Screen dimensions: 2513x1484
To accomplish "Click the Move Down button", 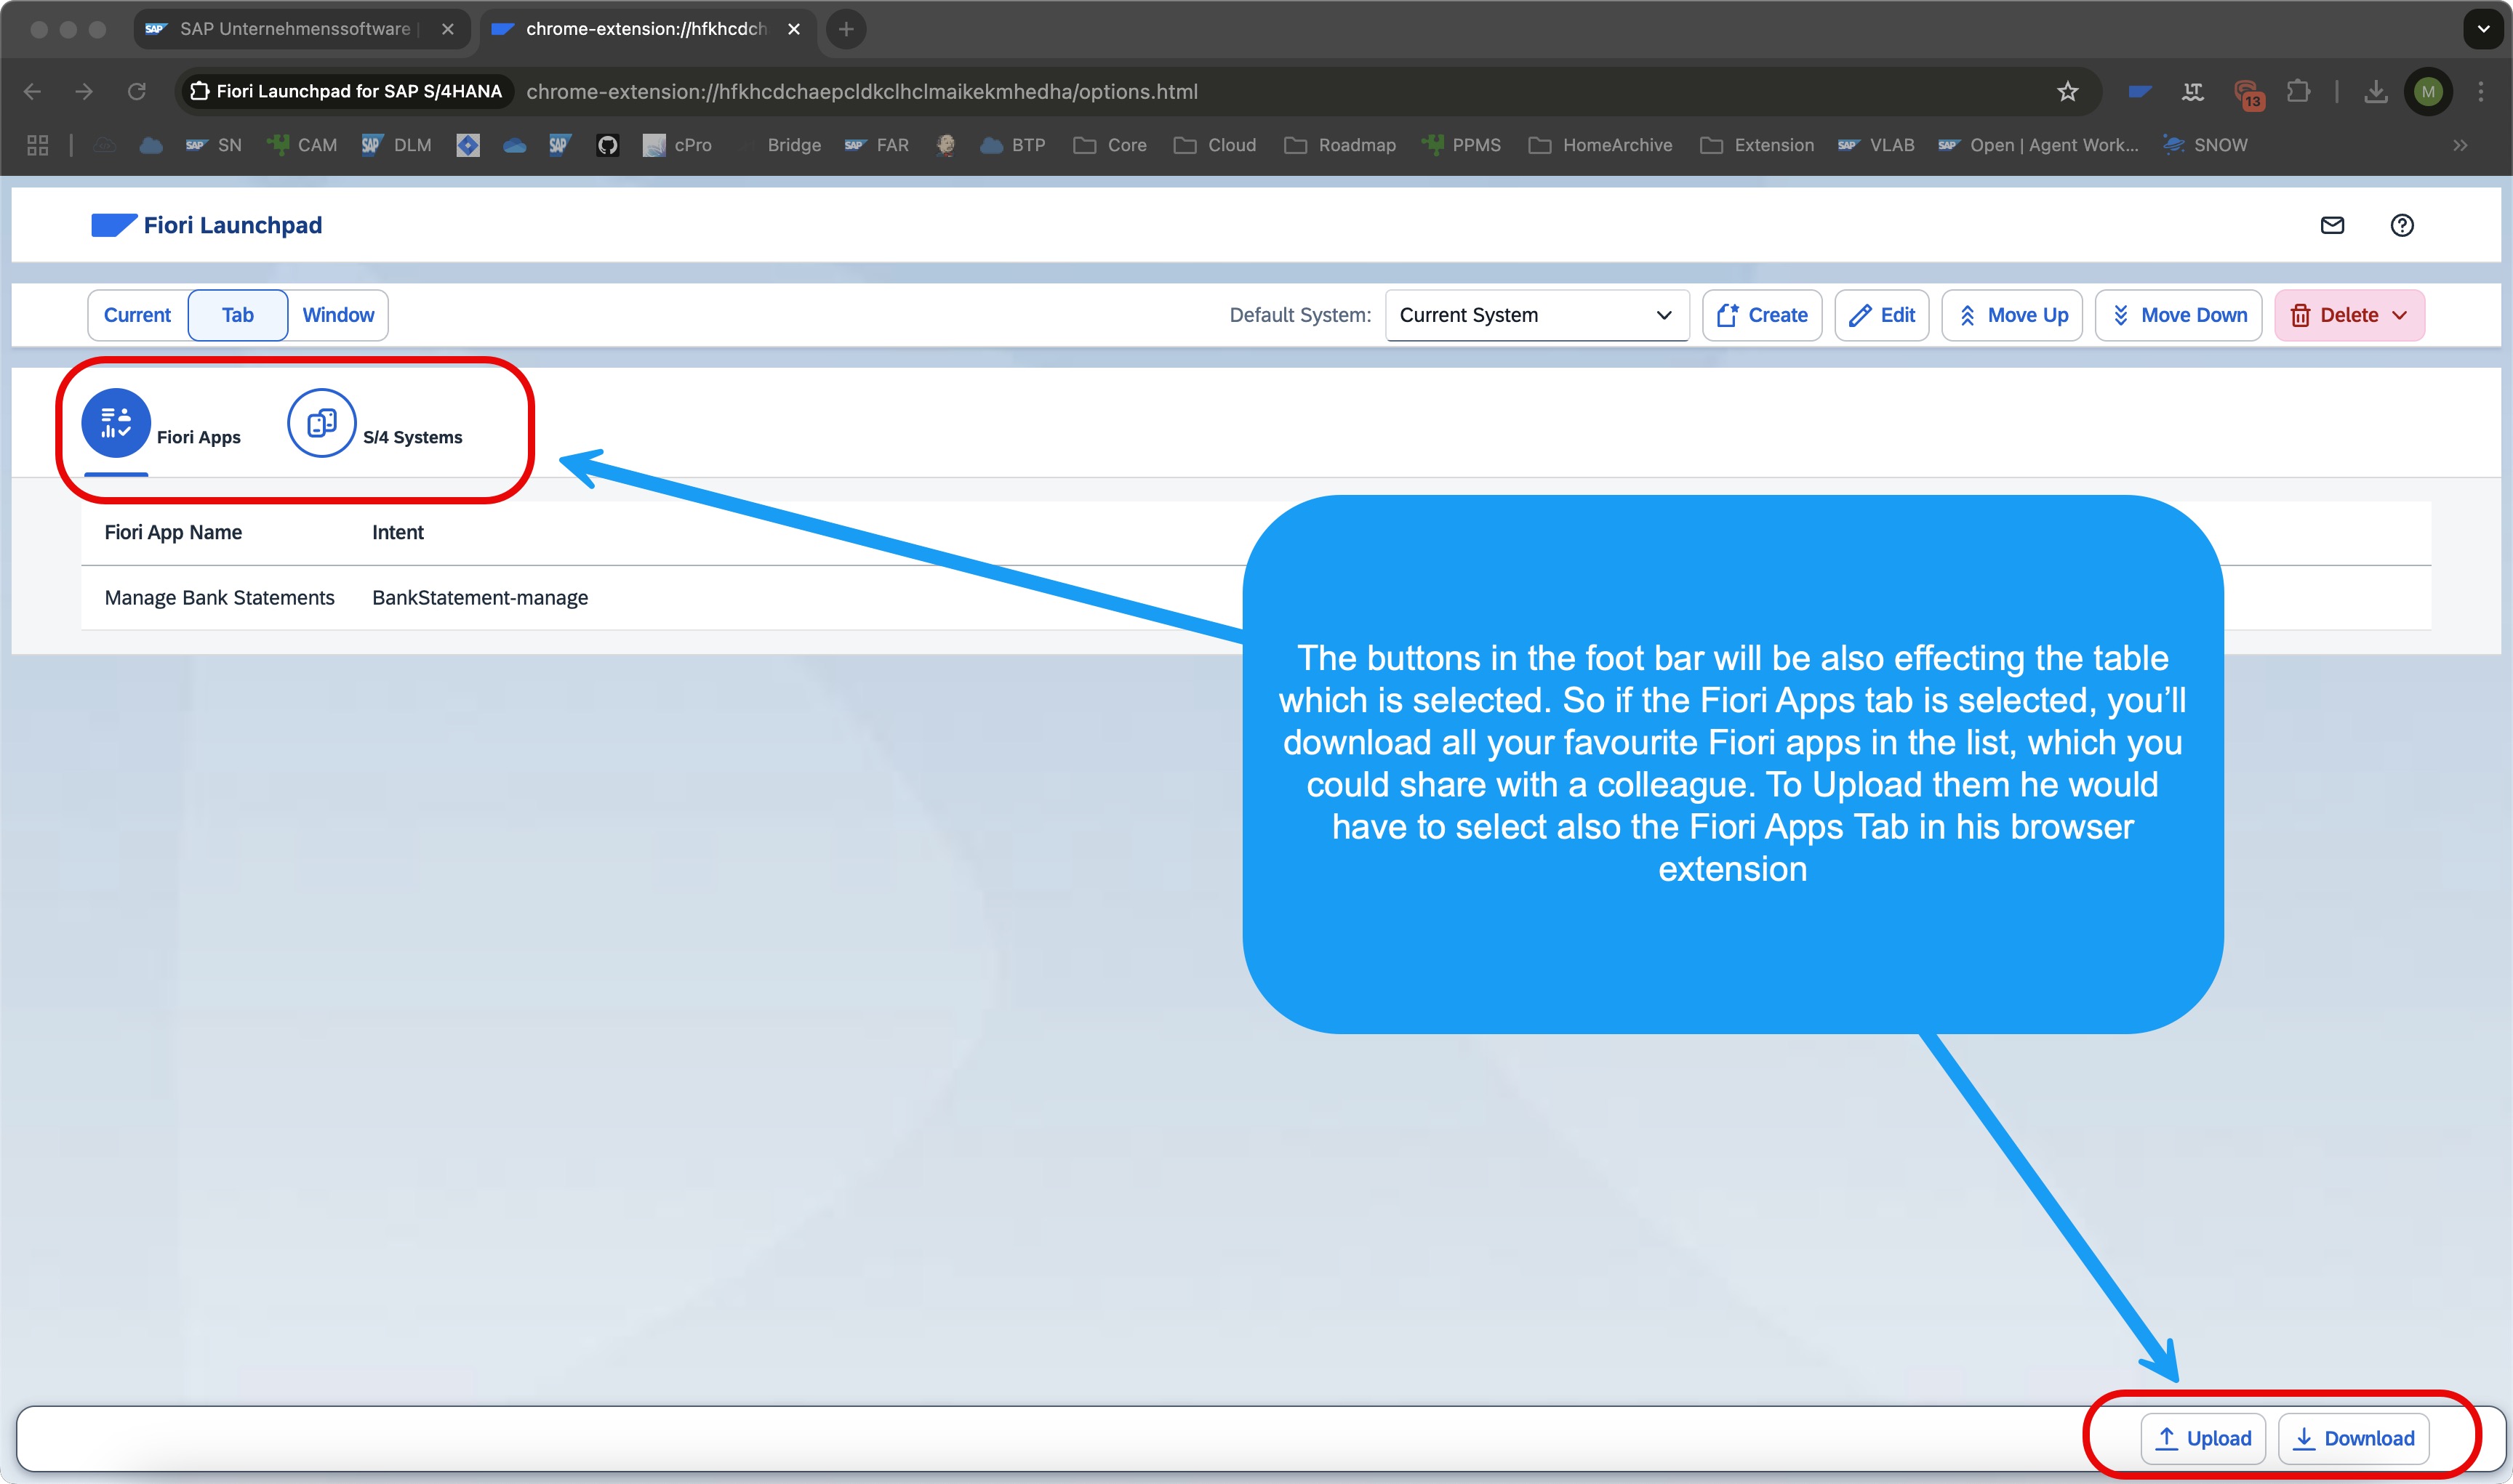I will click(2179, 315).
